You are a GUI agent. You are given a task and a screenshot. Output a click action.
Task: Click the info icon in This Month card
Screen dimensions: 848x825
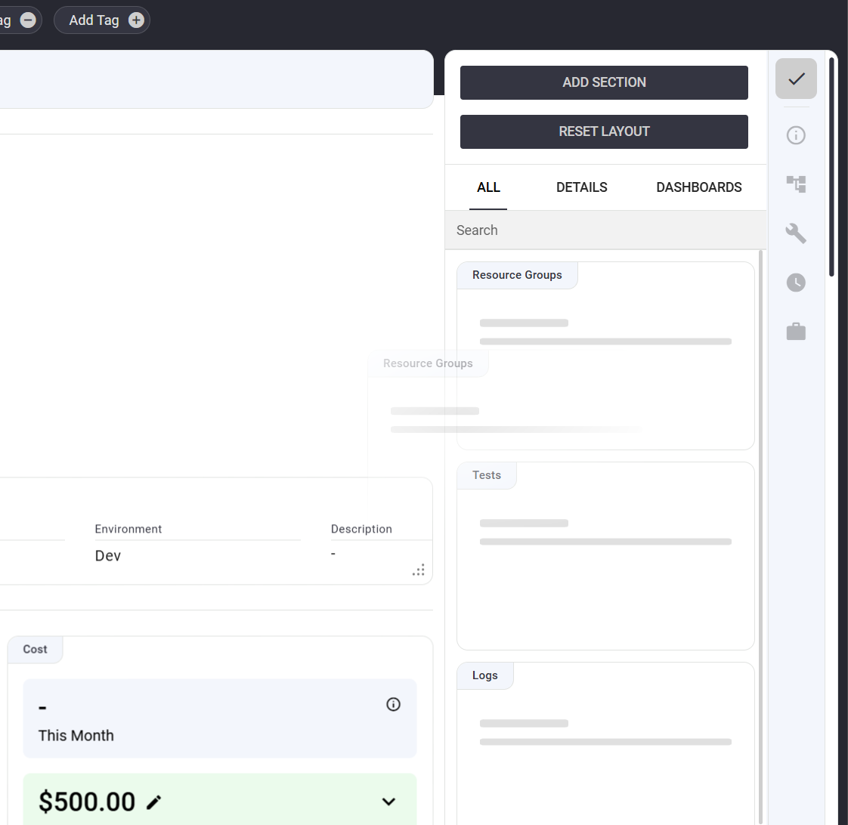pyautogui.click(x=393, y=704)
